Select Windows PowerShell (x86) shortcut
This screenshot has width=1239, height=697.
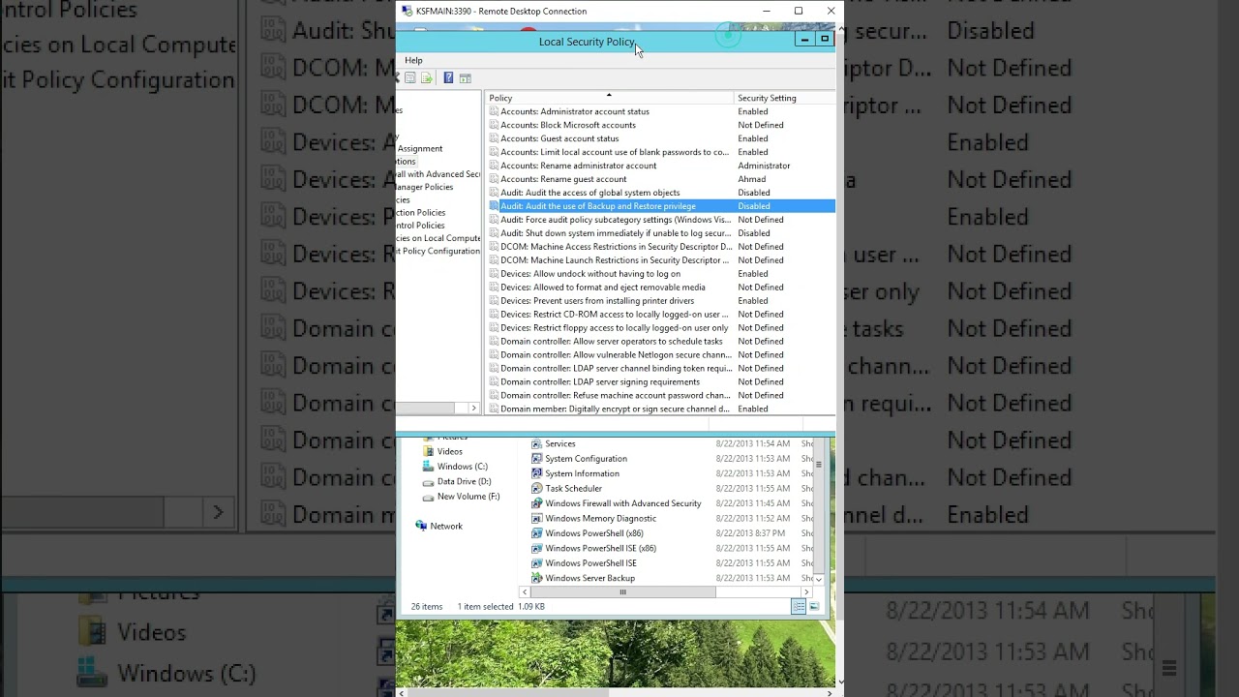(587, 533)
